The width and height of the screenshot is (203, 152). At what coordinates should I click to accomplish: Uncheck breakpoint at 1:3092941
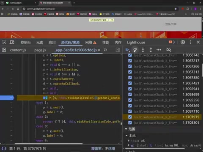point(130,89)
